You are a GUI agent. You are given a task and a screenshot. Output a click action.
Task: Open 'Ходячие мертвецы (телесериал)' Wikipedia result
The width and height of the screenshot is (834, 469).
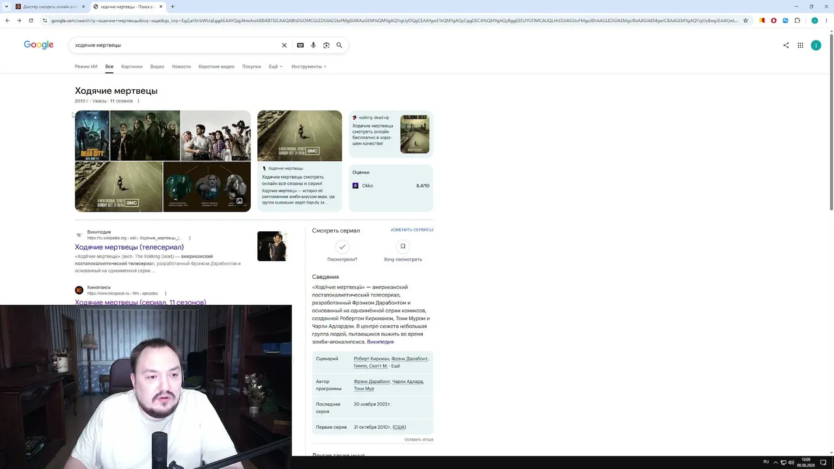[x=129, y=247]
